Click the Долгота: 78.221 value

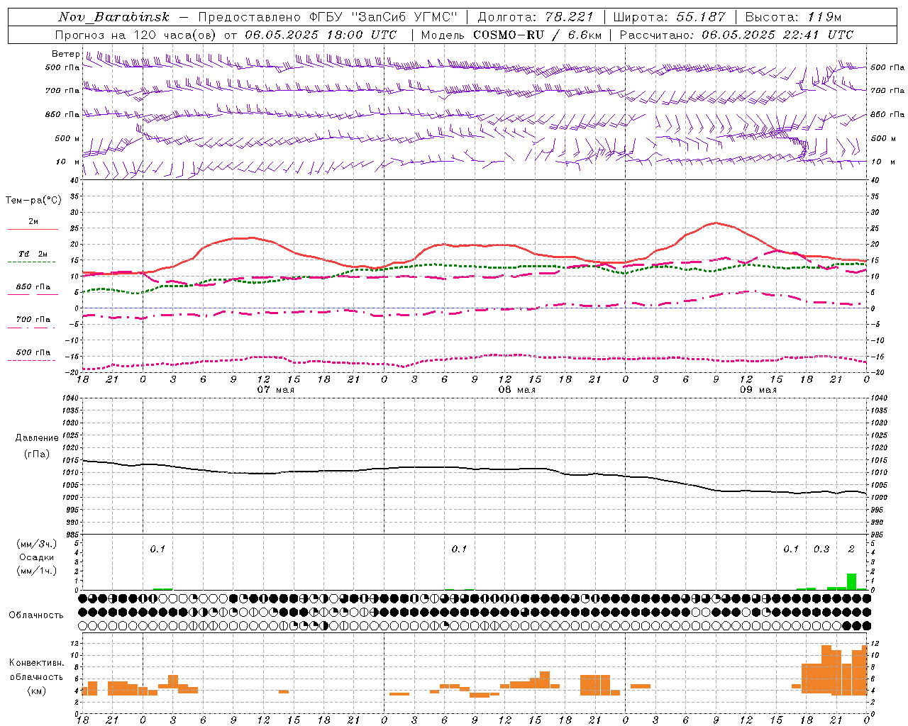tap(536, 17)
